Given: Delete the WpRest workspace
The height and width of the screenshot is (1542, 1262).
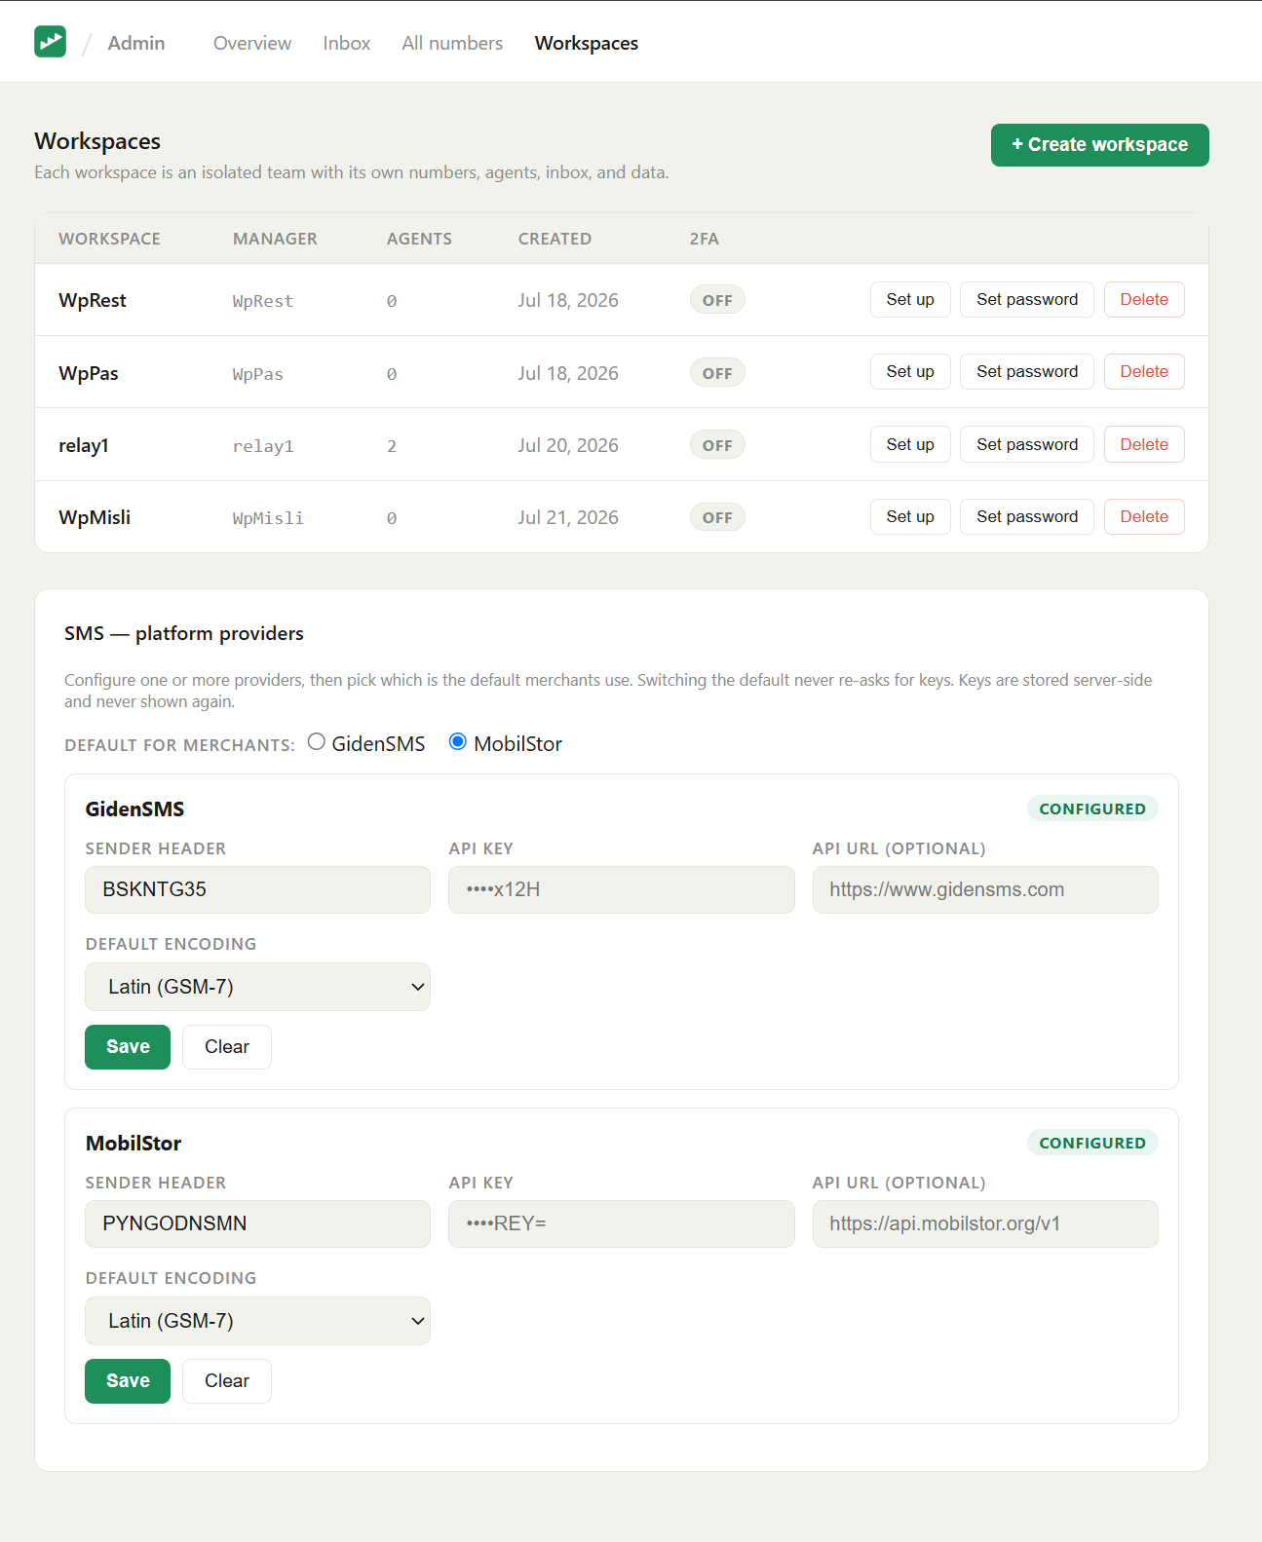Looking at the screenshot, I should tap(1144, 300).
